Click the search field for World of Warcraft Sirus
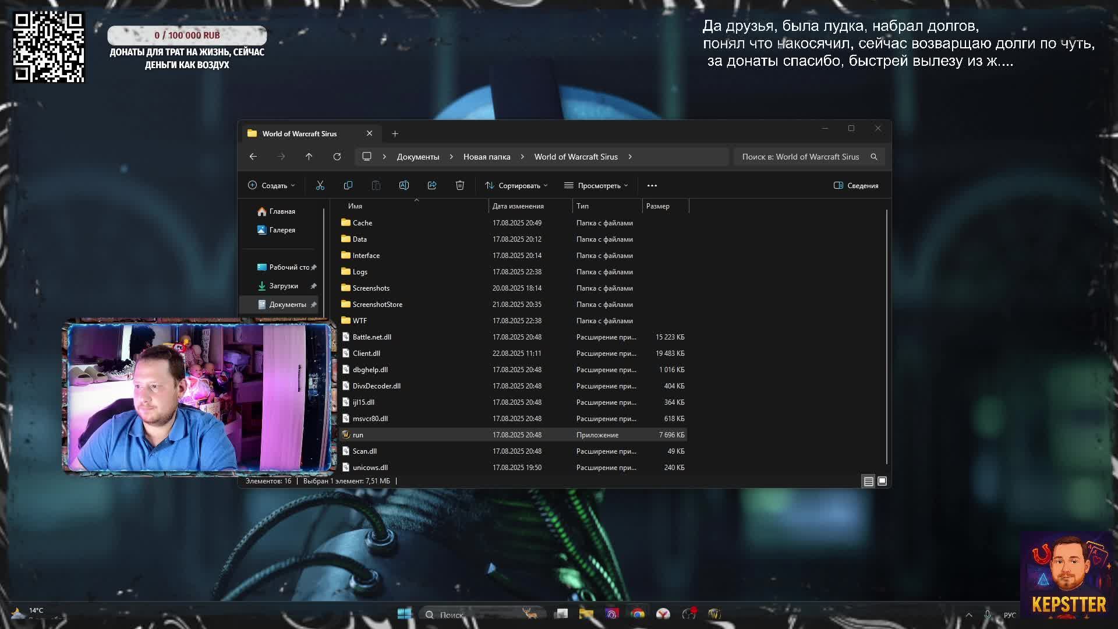This screenshot has height=629, width=1118. [801, 157]
